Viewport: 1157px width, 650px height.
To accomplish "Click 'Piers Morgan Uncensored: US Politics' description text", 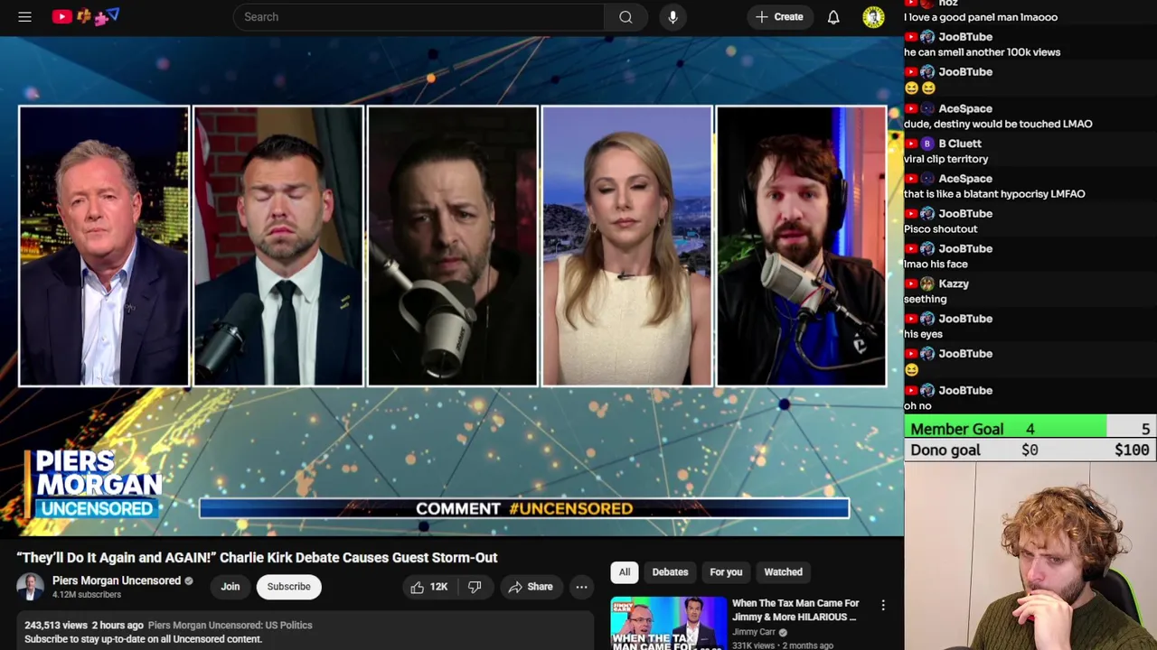I will click(230, 625).
